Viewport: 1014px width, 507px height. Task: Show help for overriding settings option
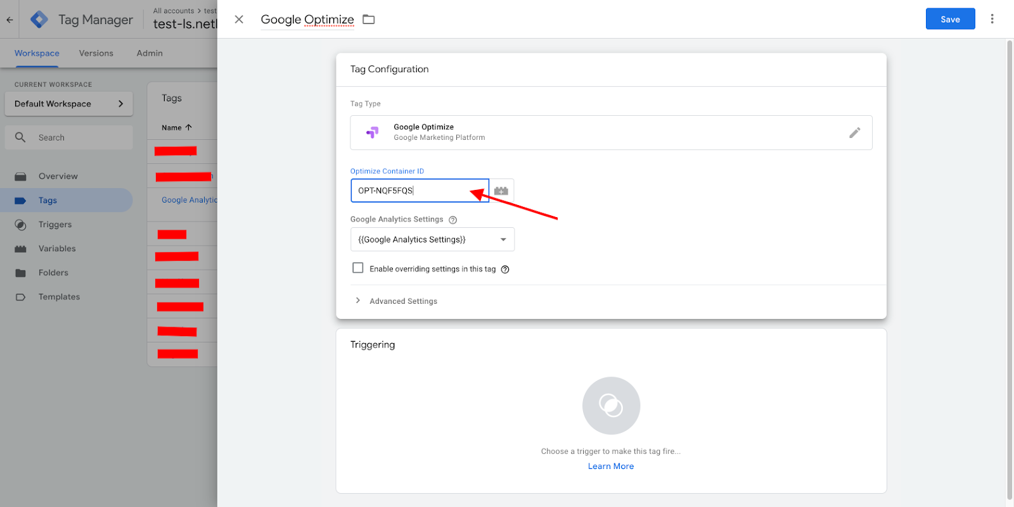[x=505, y=270]
